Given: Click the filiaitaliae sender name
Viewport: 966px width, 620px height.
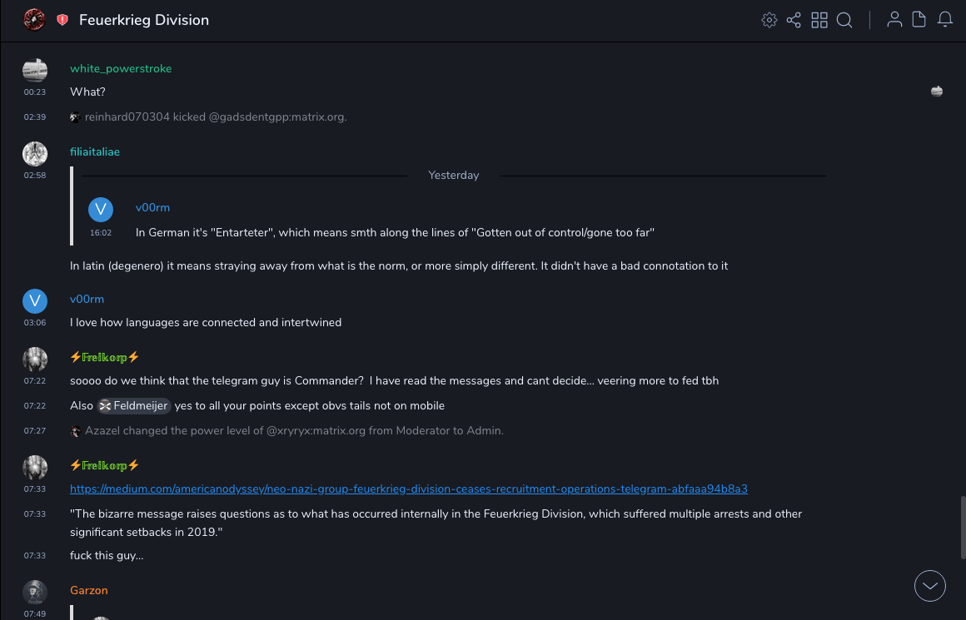Looking at the screenshot, I should pyautogui.click(x=95, y=151).
